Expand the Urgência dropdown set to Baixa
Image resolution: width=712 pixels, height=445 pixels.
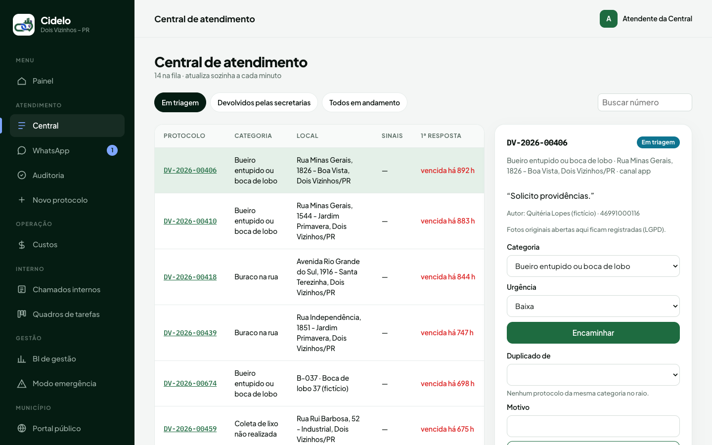click(593, 306)
